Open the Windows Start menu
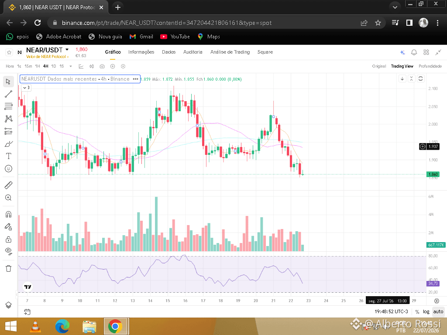 click(x=11, y=326)
